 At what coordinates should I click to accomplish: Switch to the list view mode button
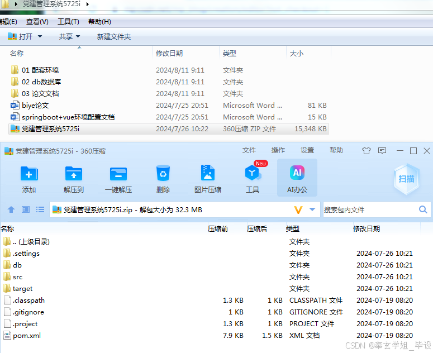40,209
